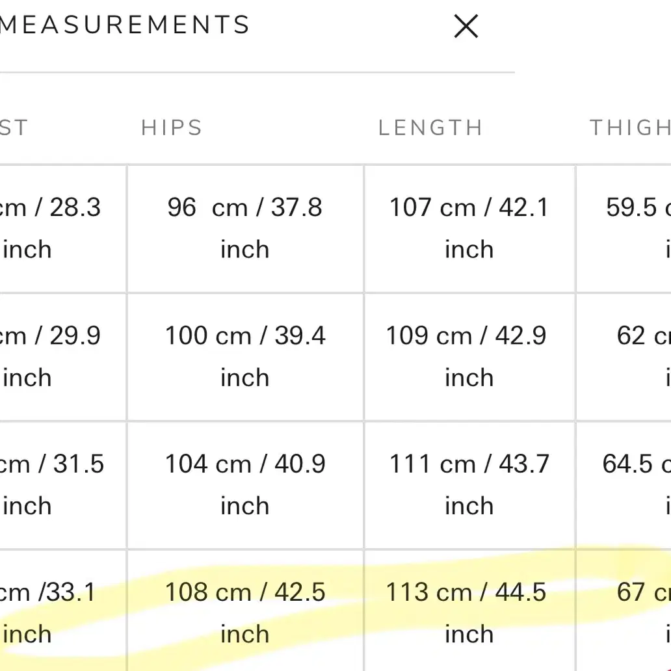Select the highlighted 113 cm / 44.5 inch cell

[x=469, y=611]
